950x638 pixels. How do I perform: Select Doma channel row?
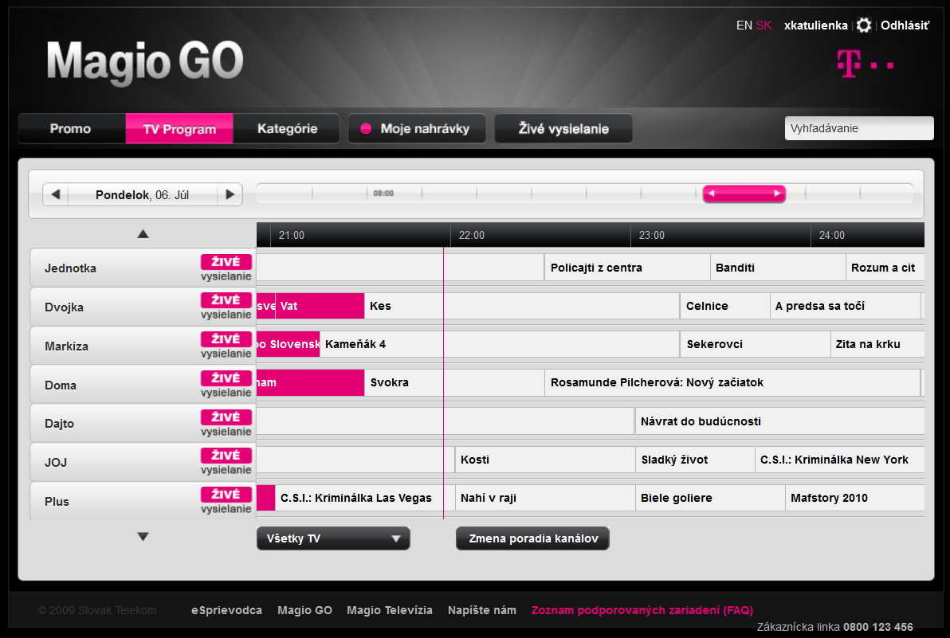143,385
